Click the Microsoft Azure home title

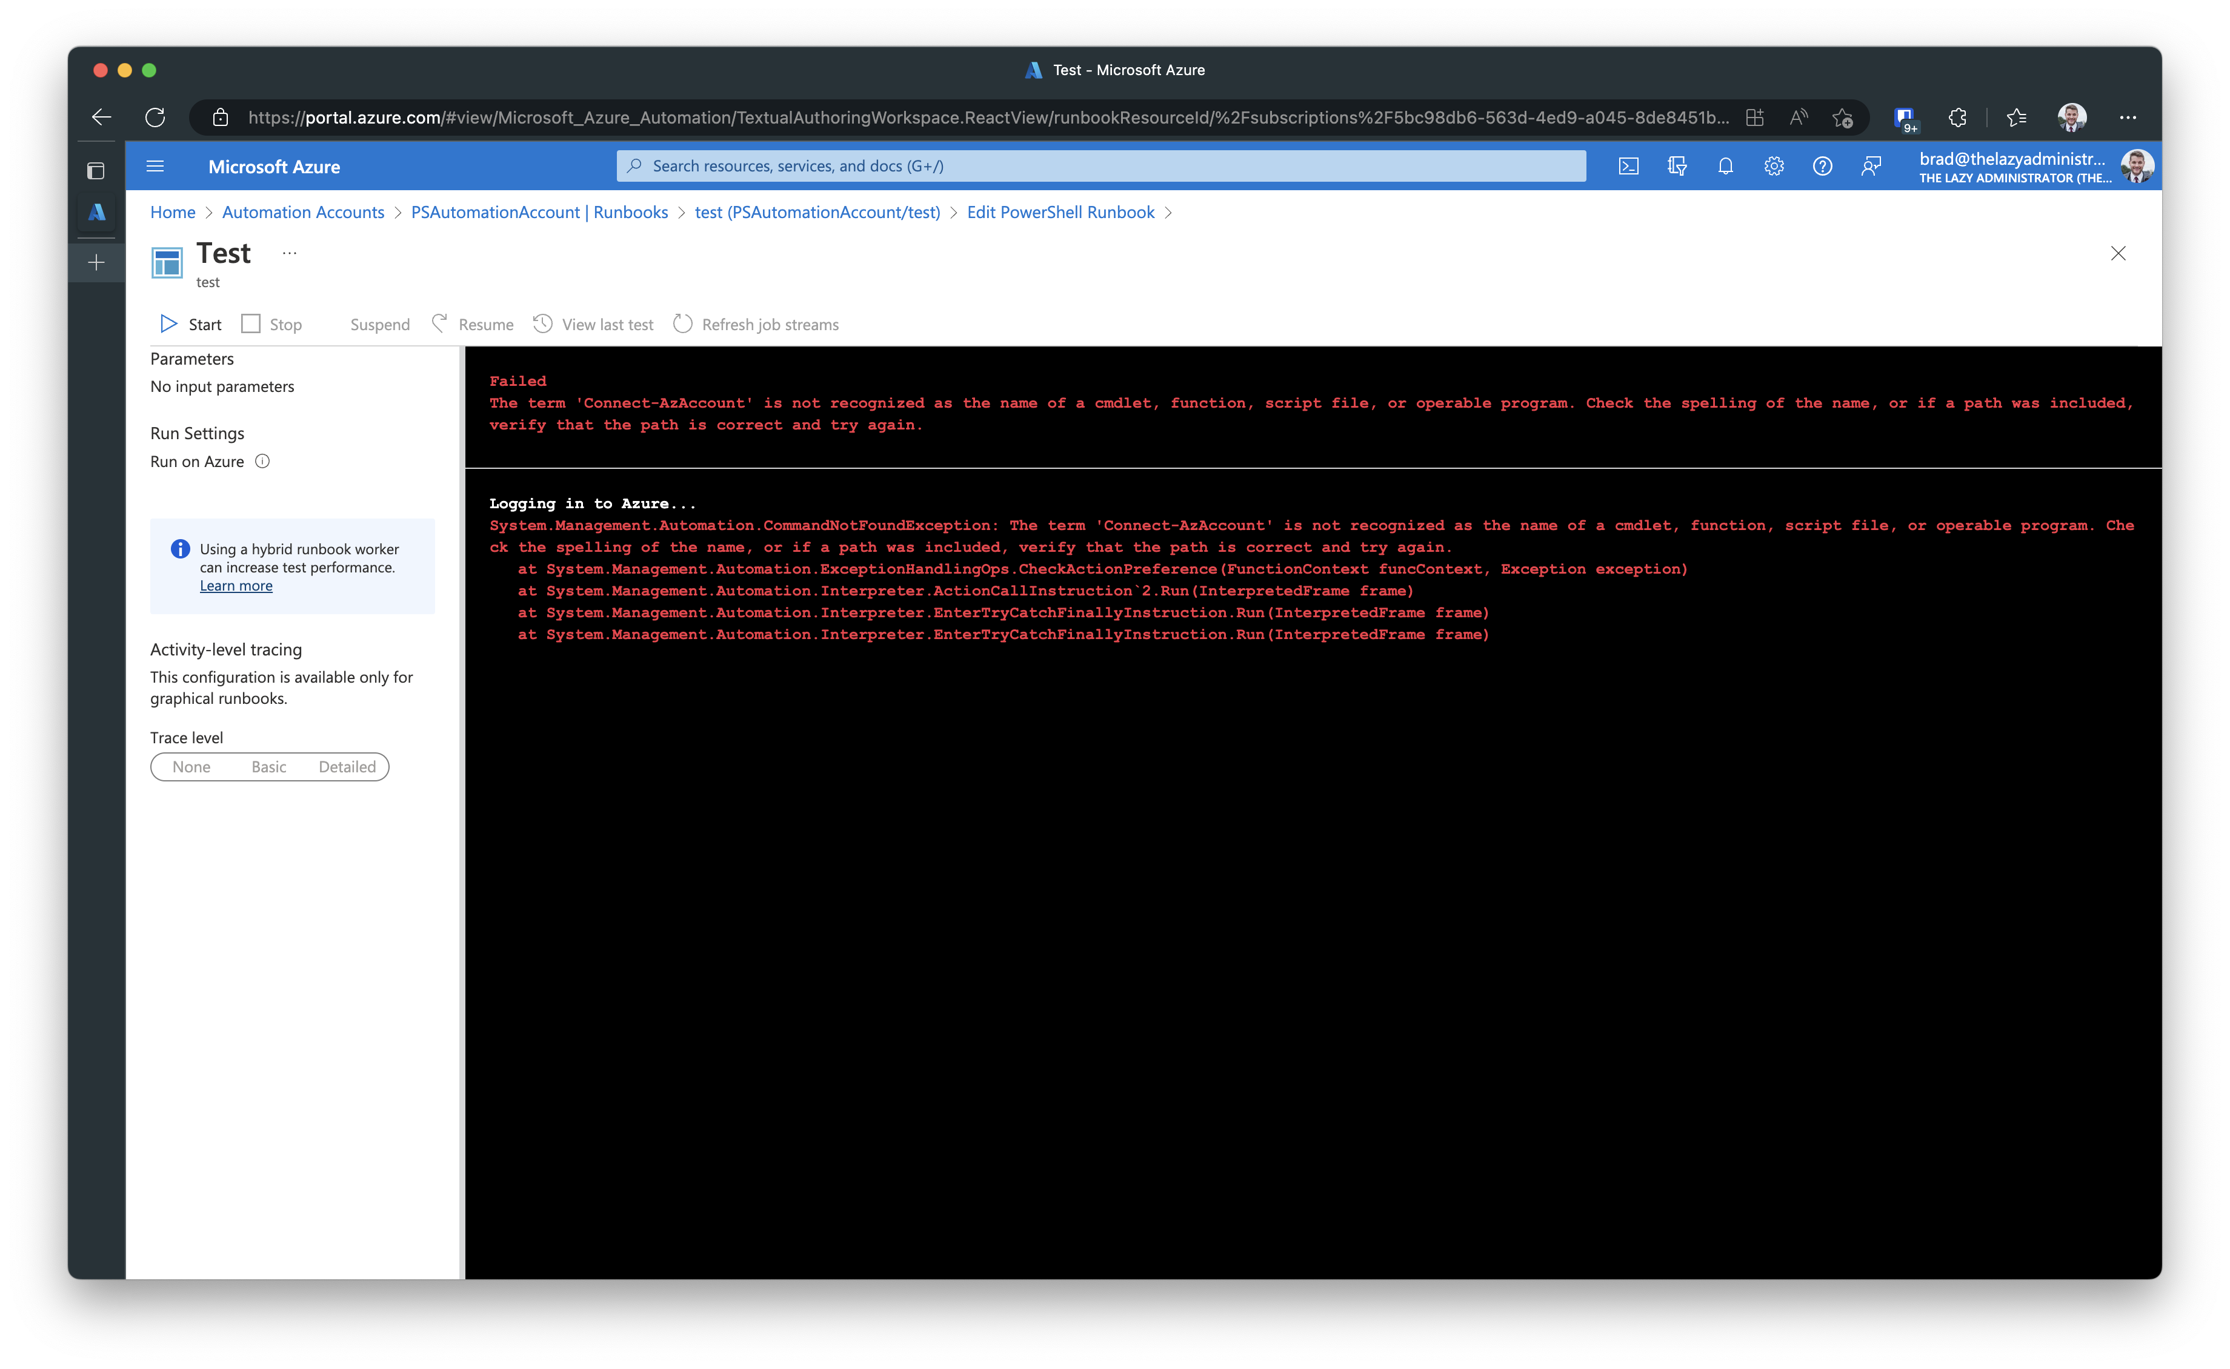click(273, 167)
